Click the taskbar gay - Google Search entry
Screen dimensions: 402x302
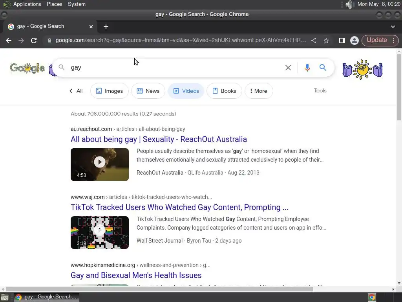coord(46,297)
